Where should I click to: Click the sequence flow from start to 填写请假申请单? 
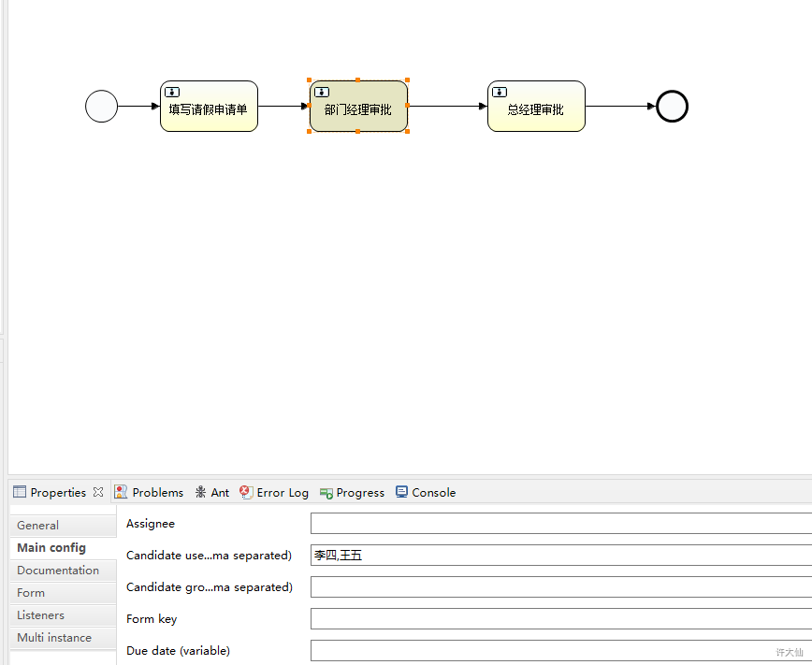[138, 107]
